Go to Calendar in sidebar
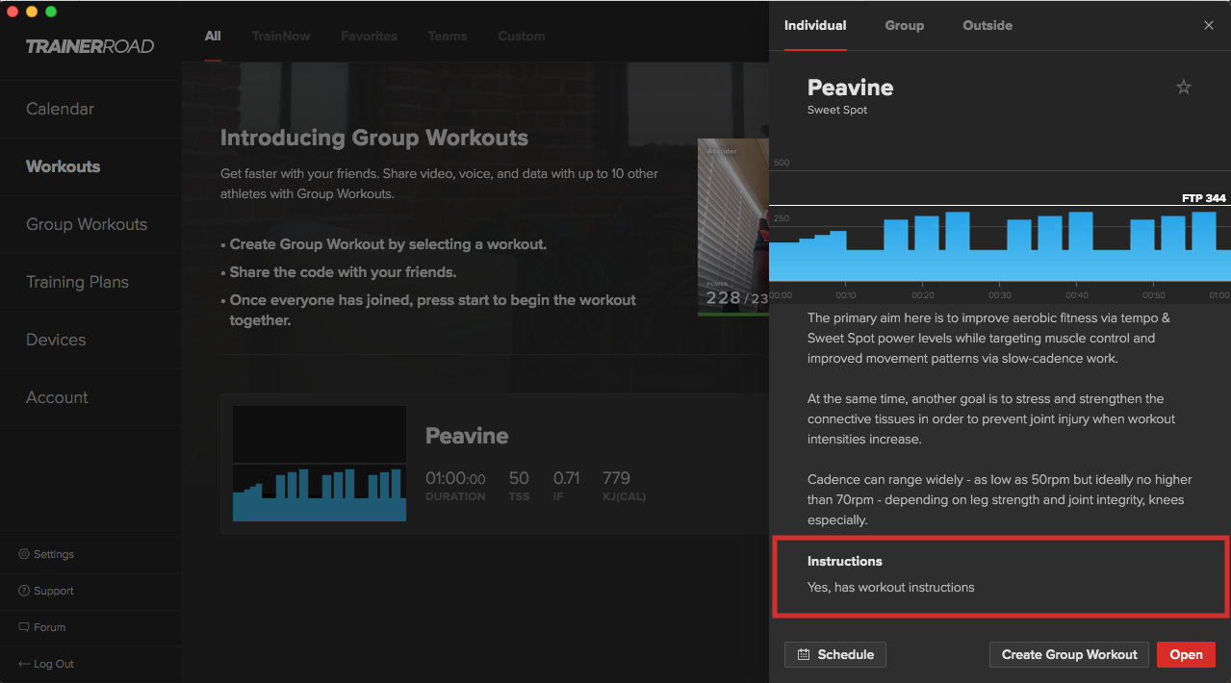 60,109
